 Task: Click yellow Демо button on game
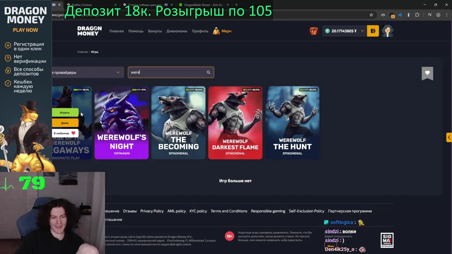tap(65, 123)
